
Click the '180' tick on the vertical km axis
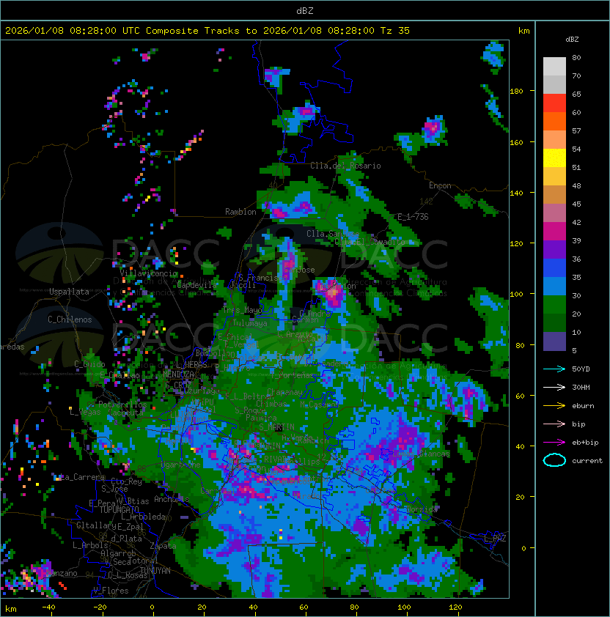[x=516, y=92]
